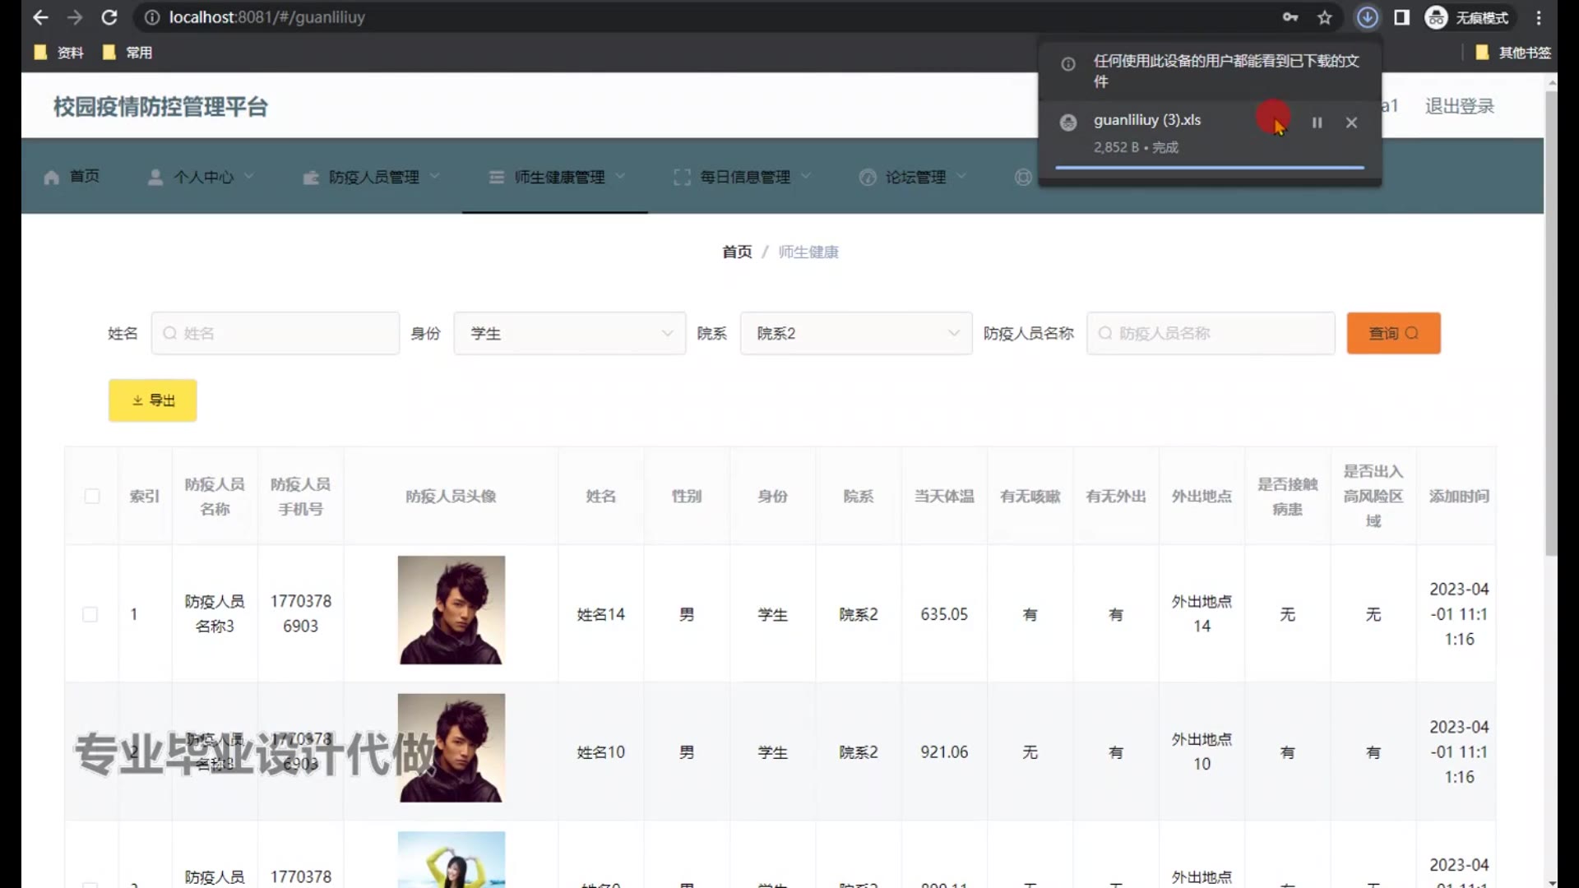Click the orange 查询 button
This screenshot has height=888, width=1579.
[x=1393, y=333]
